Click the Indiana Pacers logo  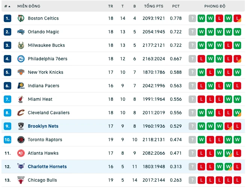[21, 86]
